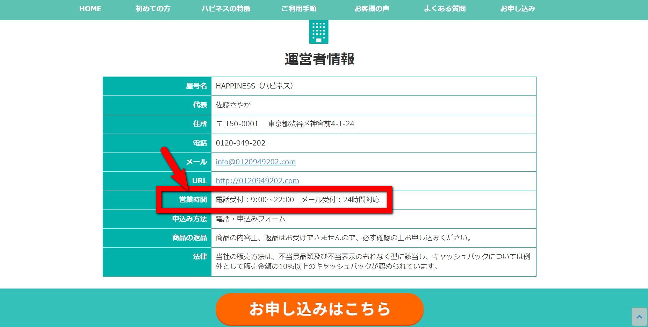
Task: Go to the HOME menu item
Action: pyautogui.click(x=90, y=9)
